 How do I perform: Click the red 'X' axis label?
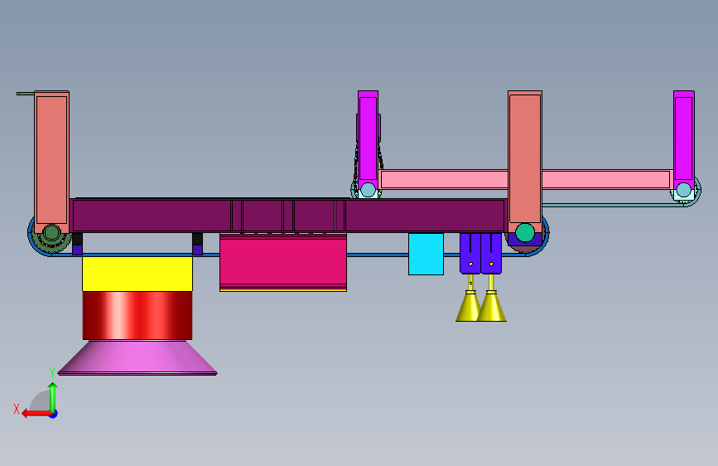(17, 409)
